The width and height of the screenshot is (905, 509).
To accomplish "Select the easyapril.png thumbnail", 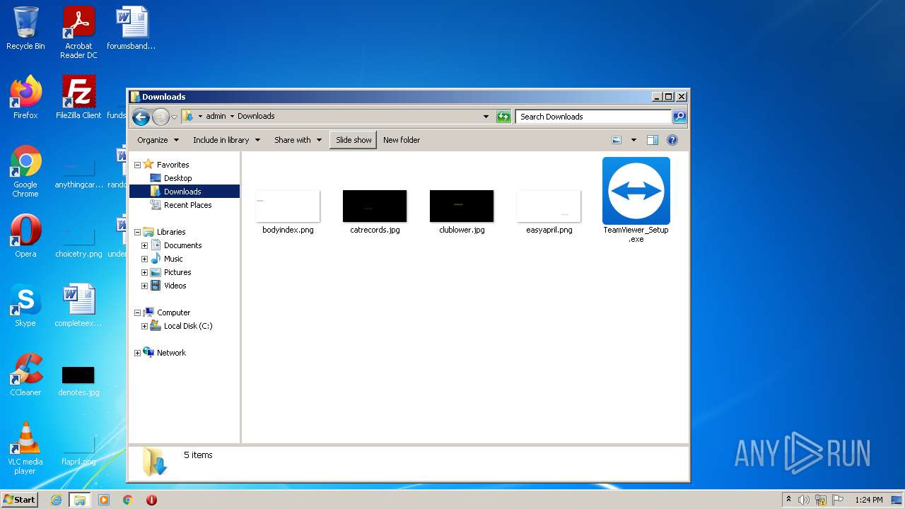I will tap(549, 211).
